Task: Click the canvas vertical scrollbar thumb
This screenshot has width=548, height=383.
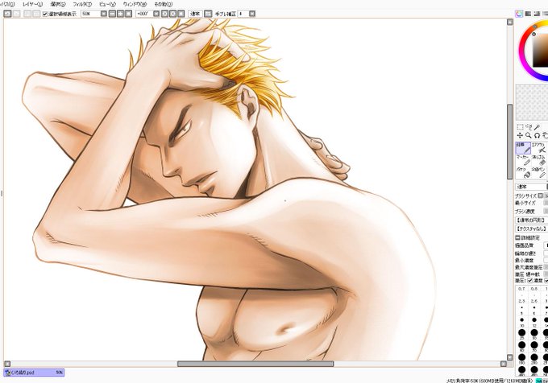Action: 510,142
